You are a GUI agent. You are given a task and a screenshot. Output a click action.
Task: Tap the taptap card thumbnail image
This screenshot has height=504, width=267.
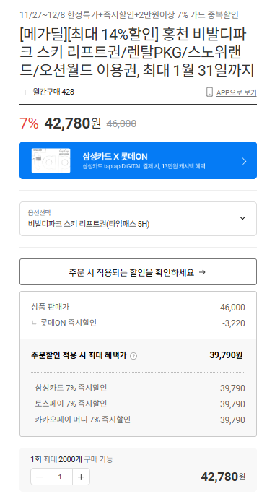51,160
